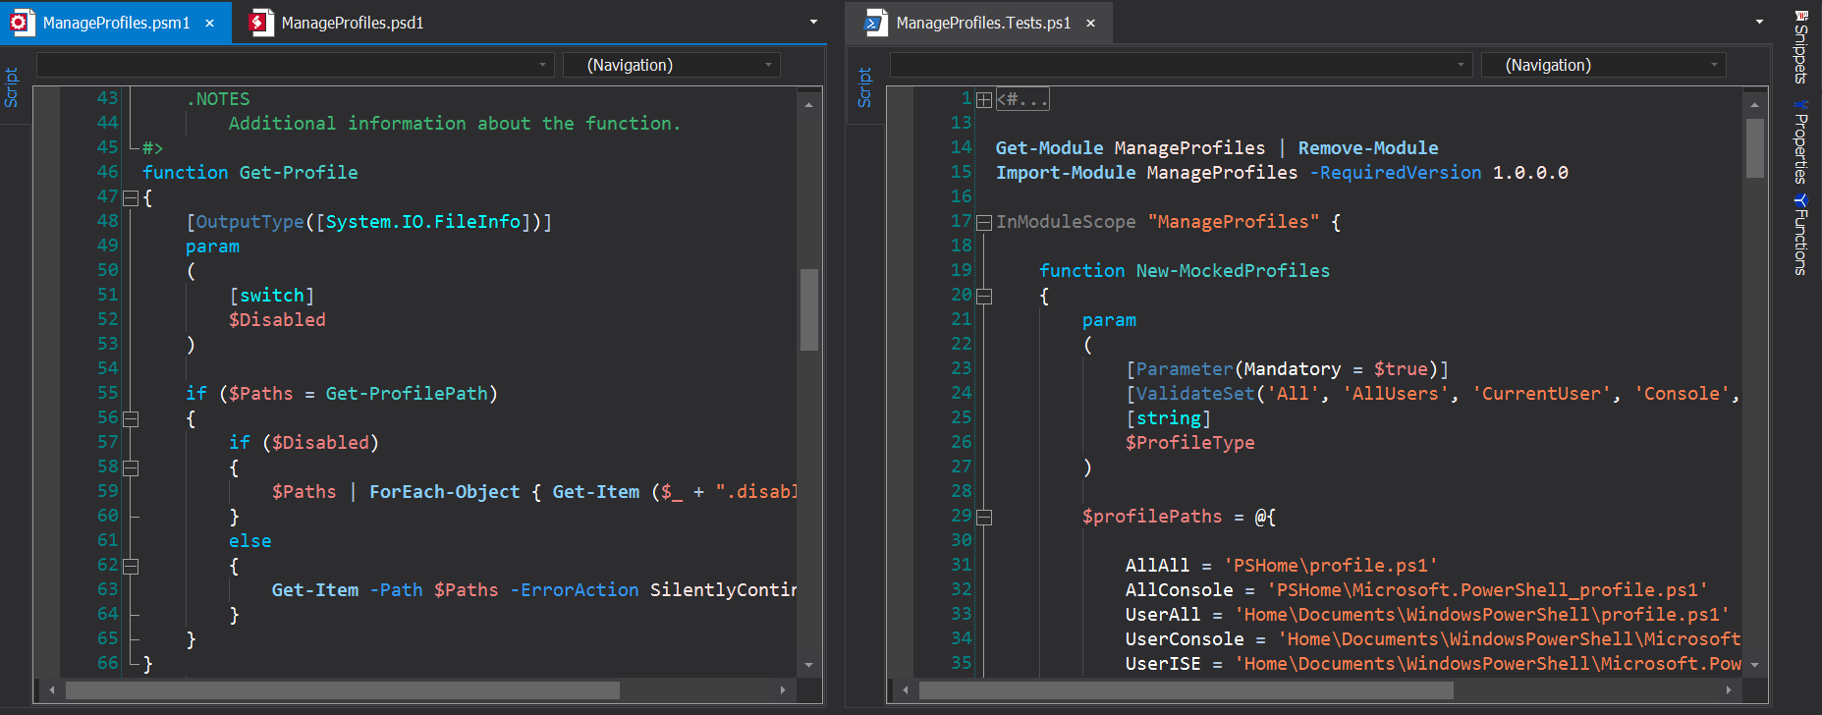This screenshot has height=715, width=1822.
Task: Click '$ProfileType' on line 26
Action: pos(1190,443)
